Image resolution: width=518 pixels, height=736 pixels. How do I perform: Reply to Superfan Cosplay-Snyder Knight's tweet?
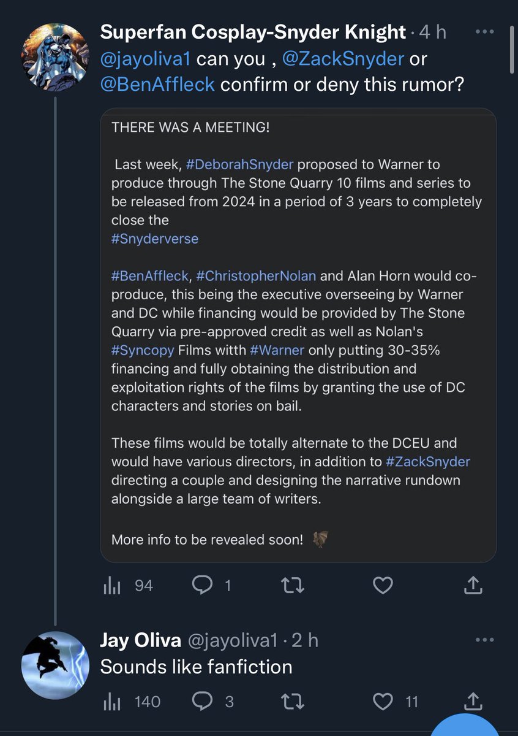click(211, 586)
